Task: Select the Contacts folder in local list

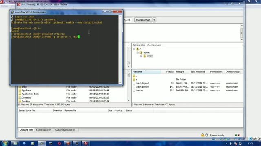Action: point(26,98)
